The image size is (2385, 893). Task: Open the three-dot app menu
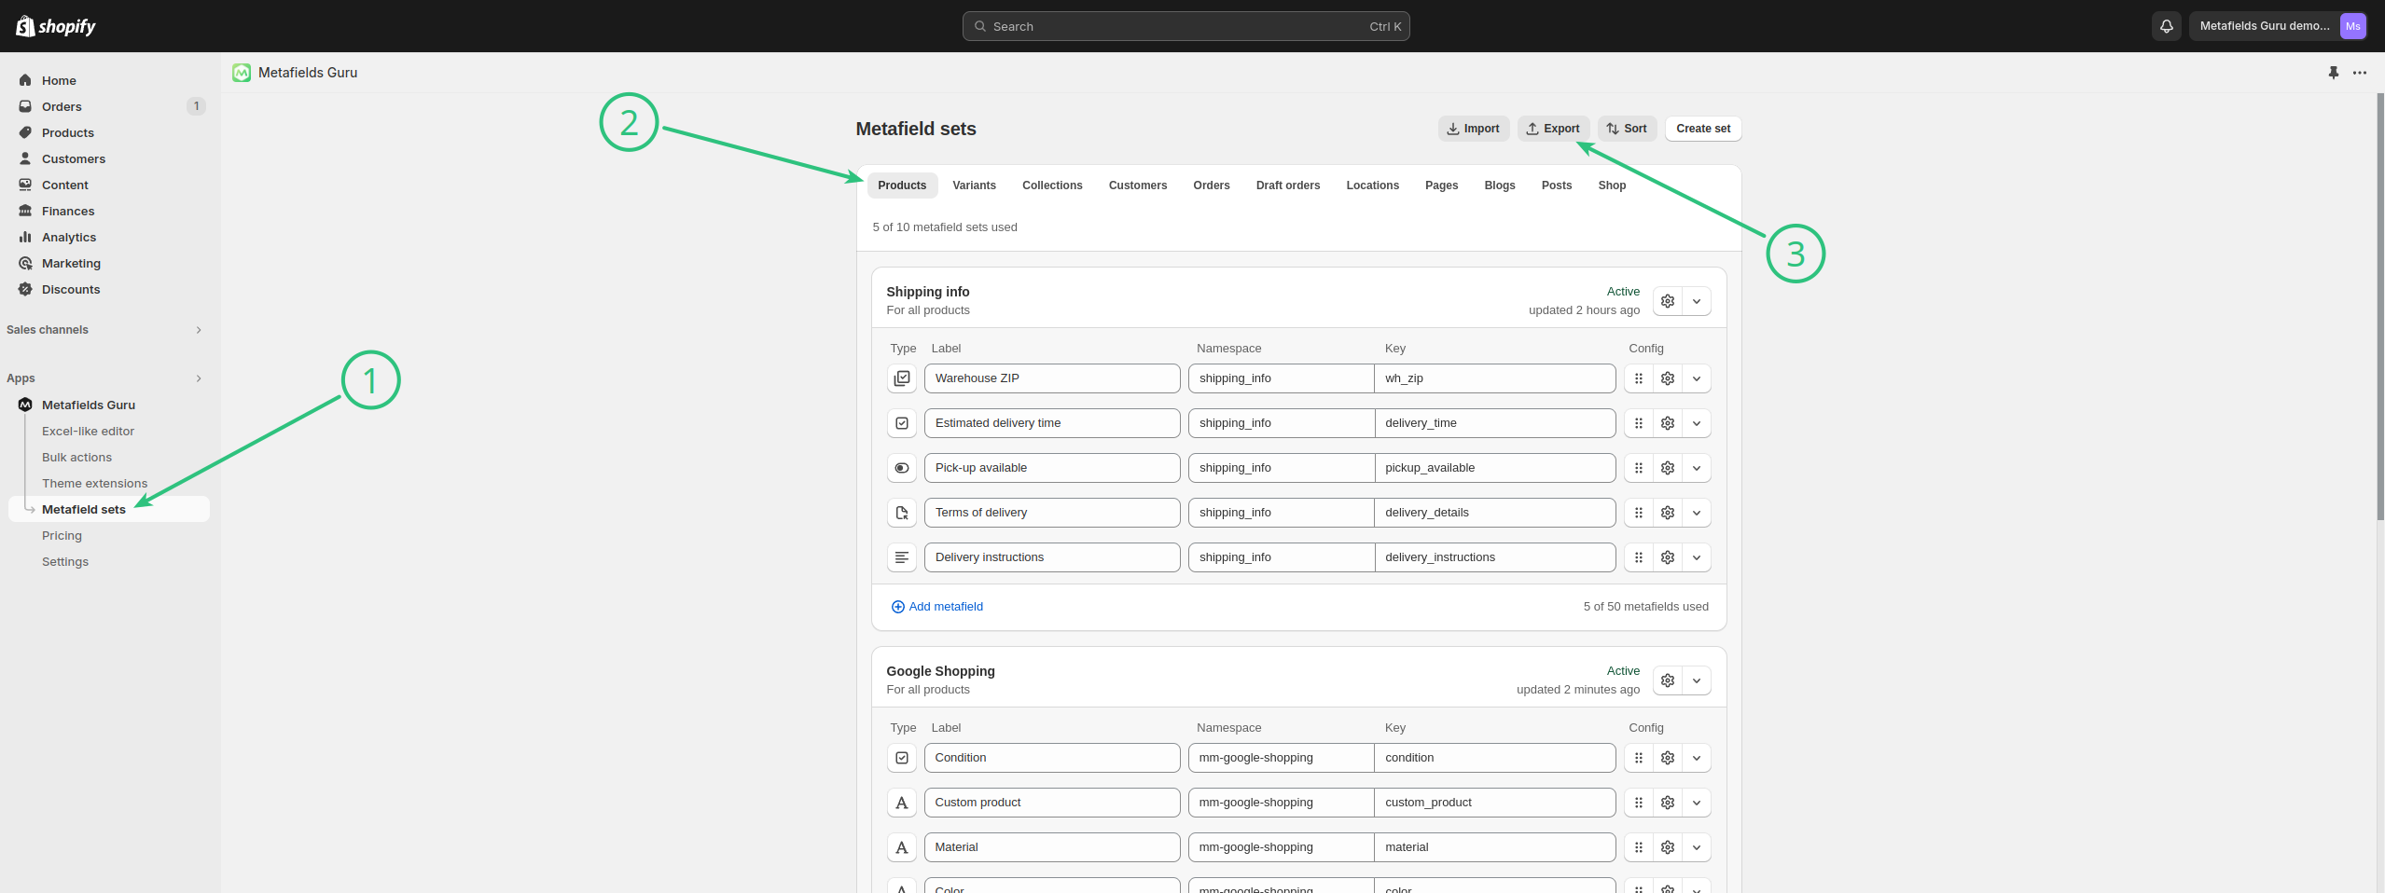coord(2360,73)
